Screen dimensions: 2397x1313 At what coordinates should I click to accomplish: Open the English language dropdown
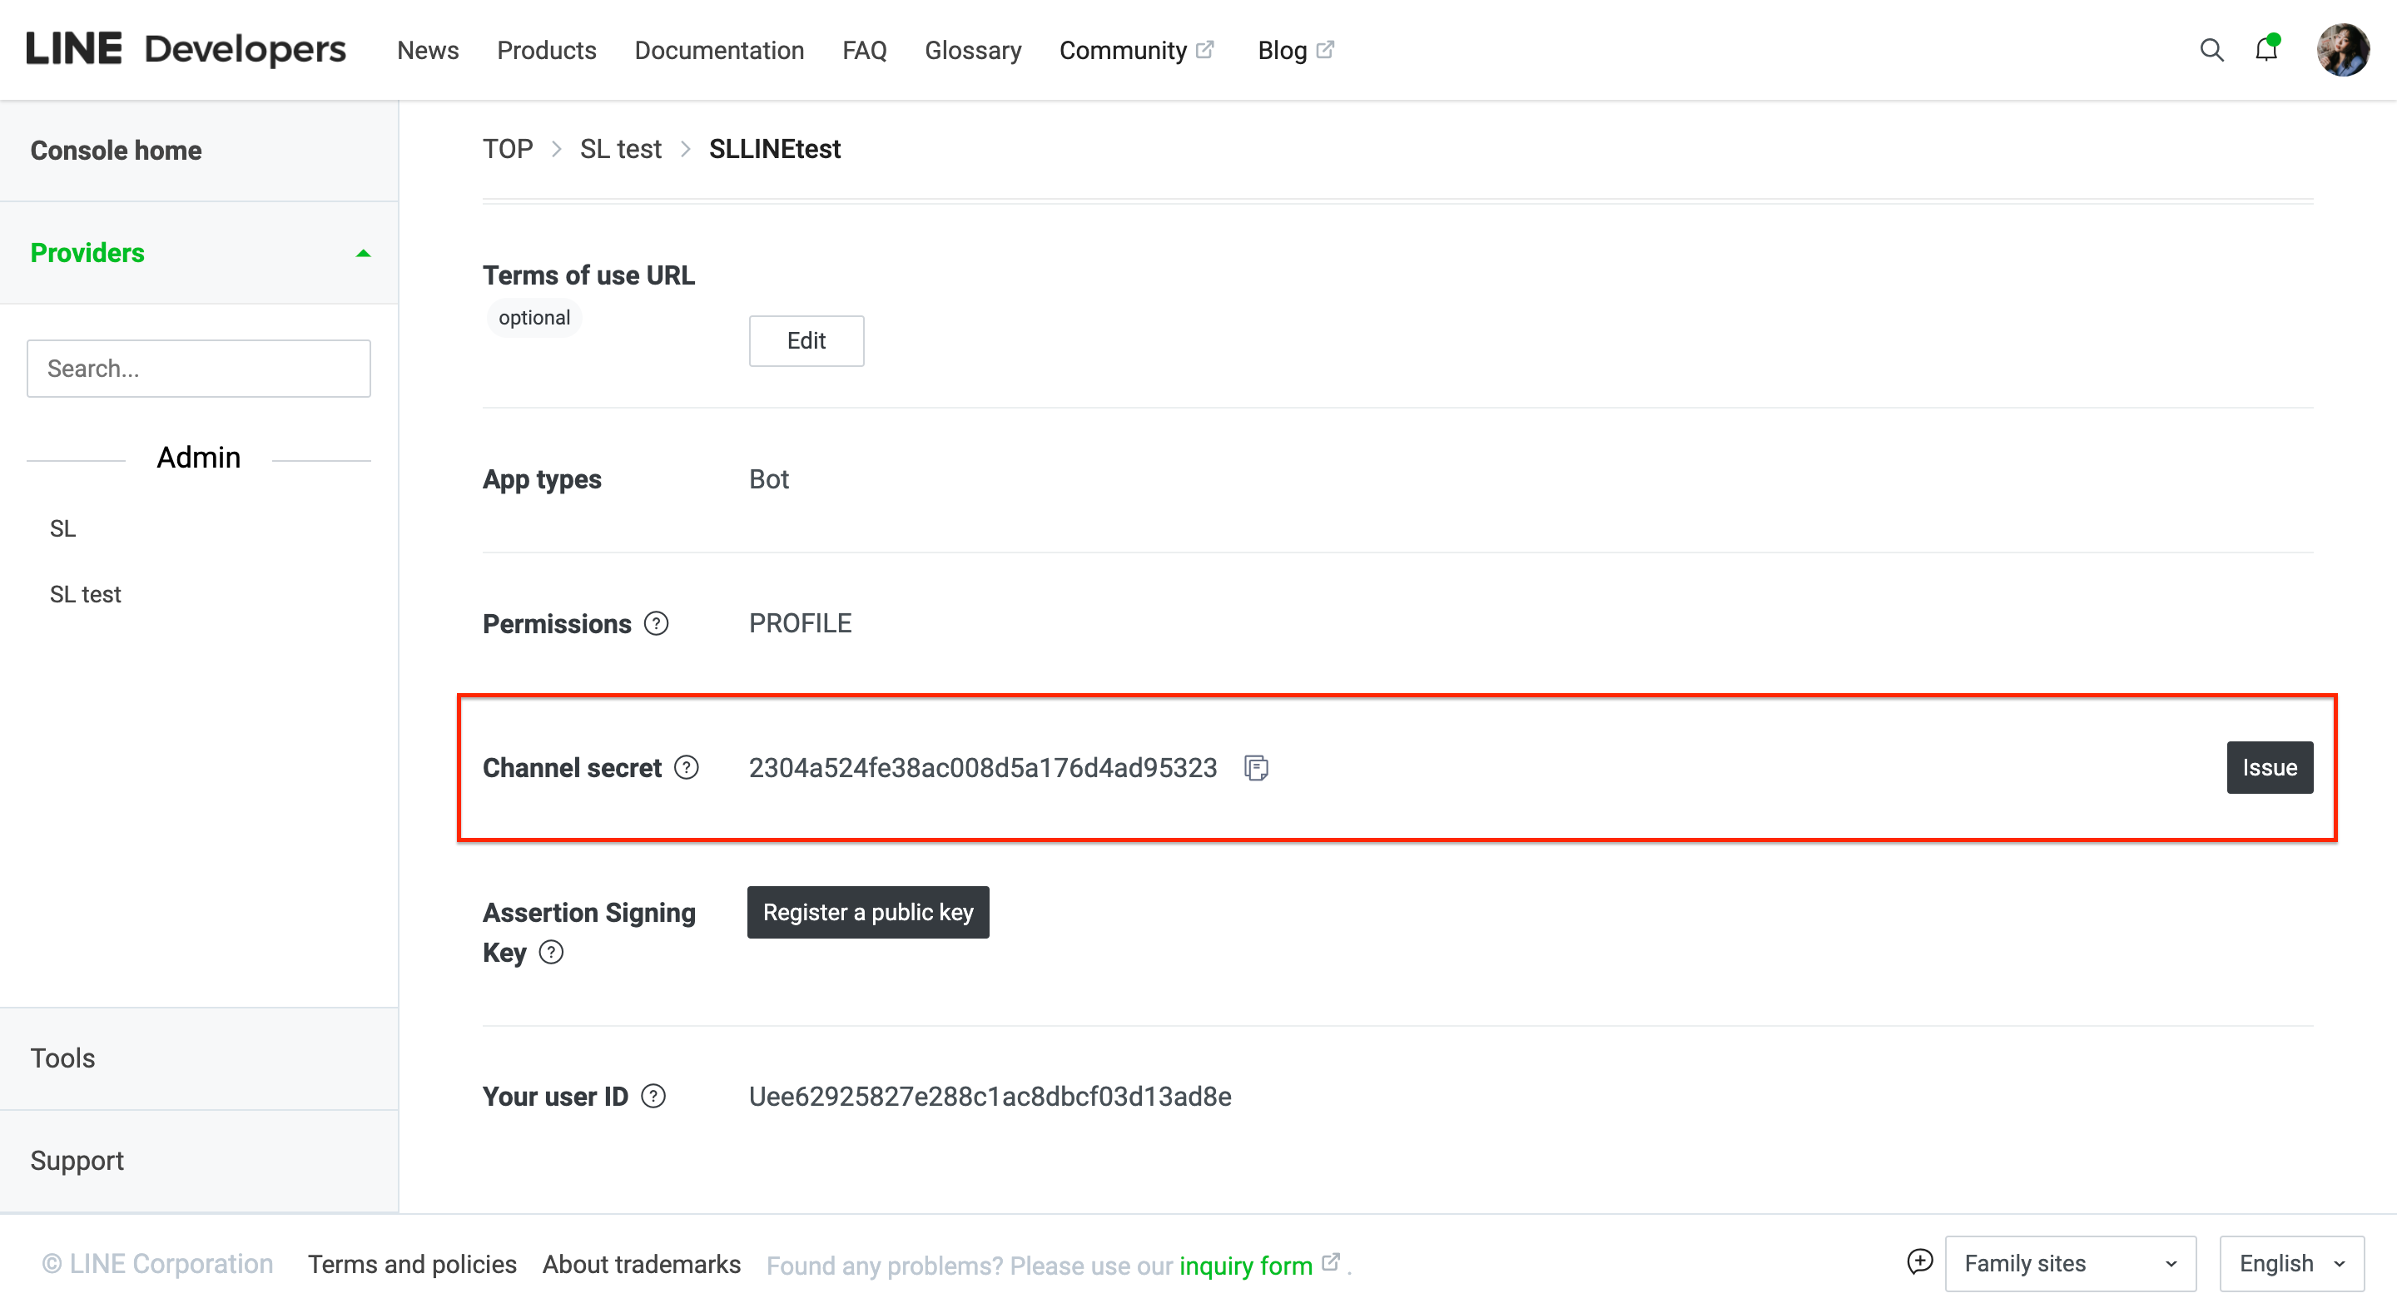coord(2292,1264)
